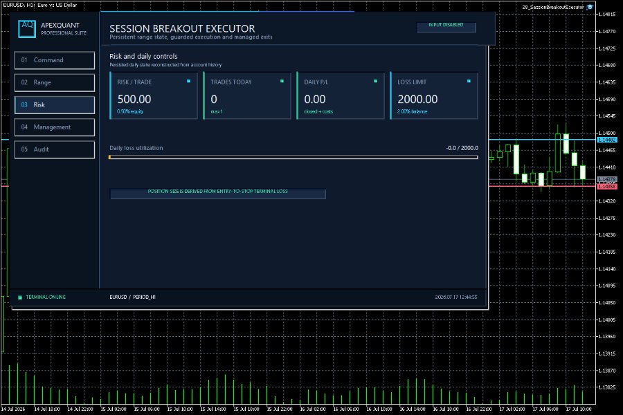Click the 2026.07.17 12:44:55 timestamp

(456, 297)
